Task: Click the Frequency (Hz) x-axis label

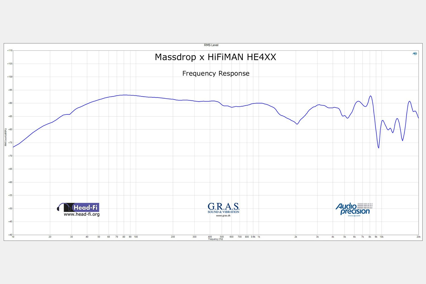Action: tap(216, 239)
